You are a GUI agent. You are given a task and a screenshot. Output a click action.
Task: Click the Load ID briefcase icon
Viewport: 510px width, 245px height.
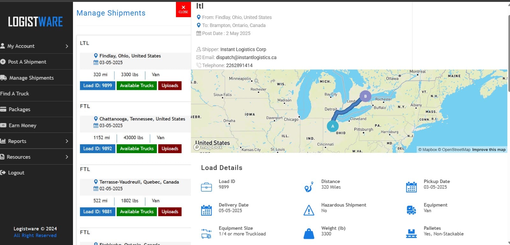[x=206, y=187]
